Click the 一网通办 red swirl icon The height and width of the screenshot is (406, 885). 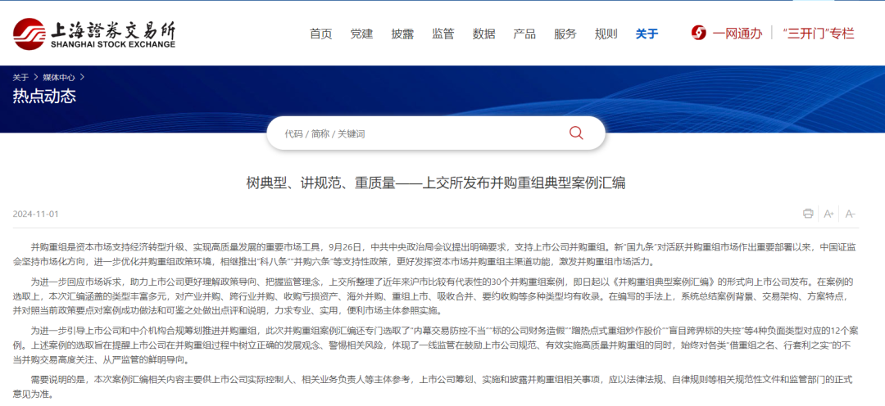point(699,34)
